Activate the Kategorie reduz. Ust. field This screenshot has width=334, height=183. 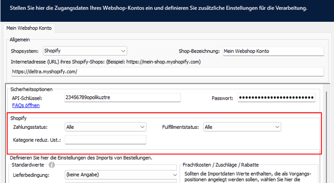click(105, 140)
